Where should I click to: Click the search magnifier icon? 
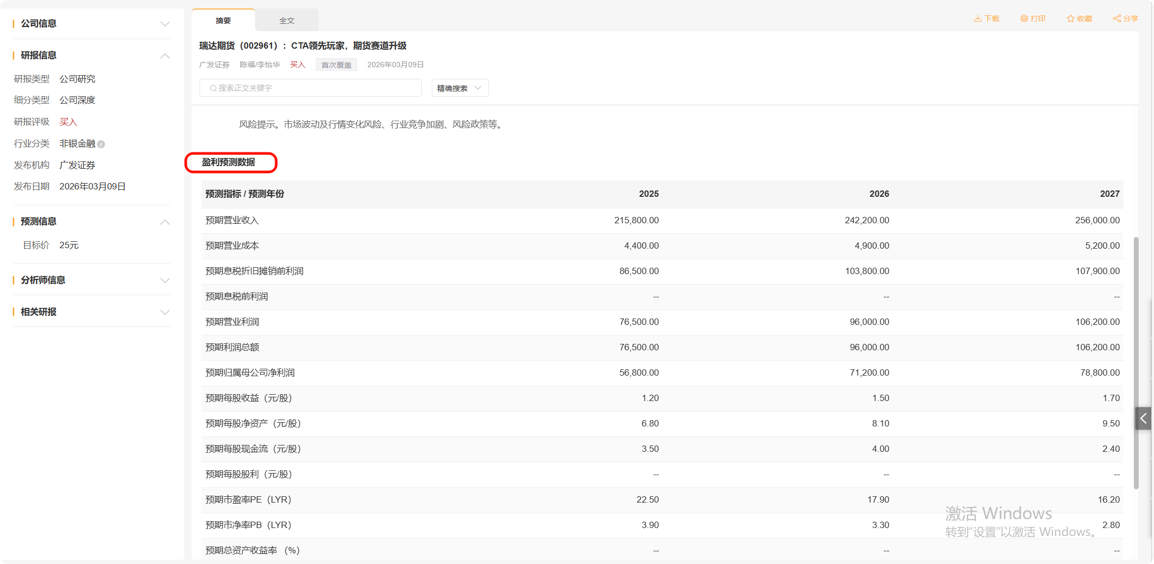(213, 88)
